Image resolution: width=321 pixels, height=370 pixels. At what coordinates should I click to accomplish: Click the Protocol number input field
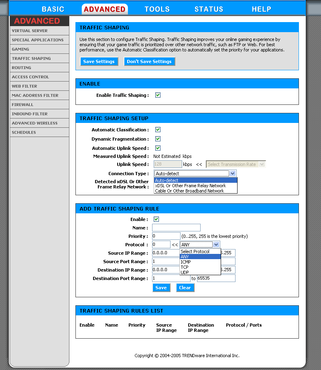click(x=161, y=245)
